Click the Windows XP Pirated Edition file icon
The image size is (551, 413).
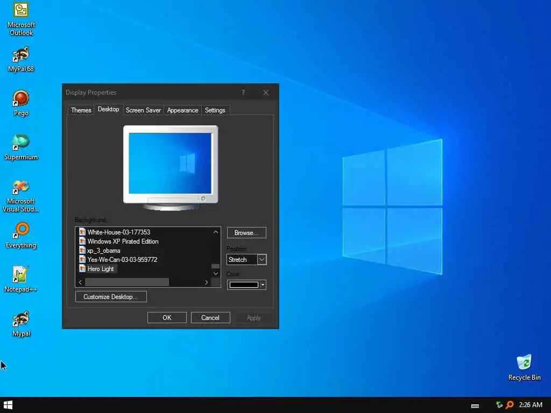click(82, 241)
